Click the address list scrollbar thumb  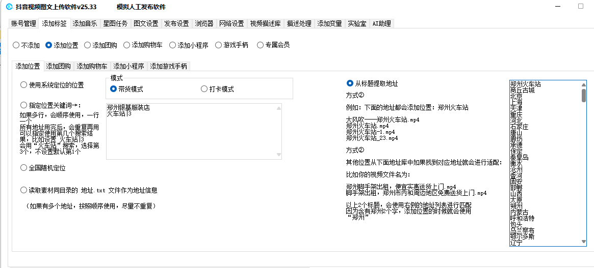pyautogui.click(x=583, y=95)
